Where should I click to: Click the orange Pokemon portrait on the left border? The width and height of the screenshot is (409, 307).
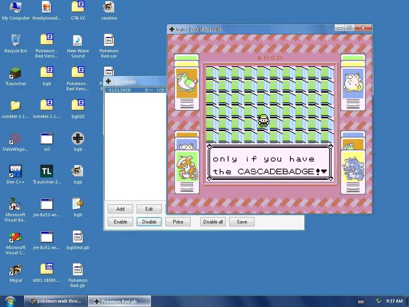[187, 167]
